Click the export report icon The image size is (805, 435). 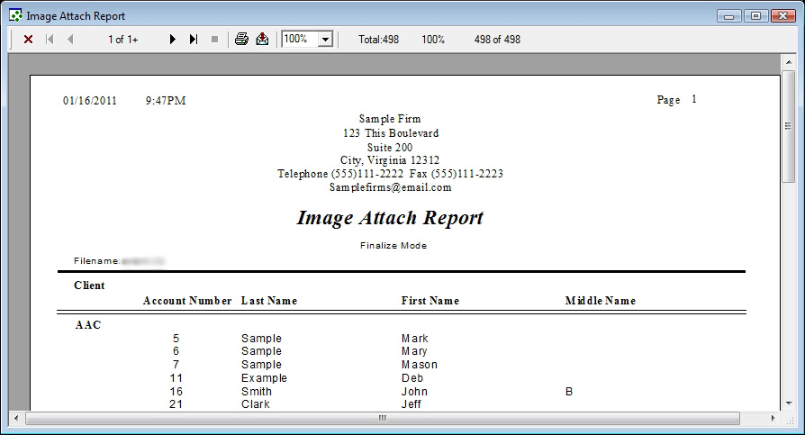[262, 40]
